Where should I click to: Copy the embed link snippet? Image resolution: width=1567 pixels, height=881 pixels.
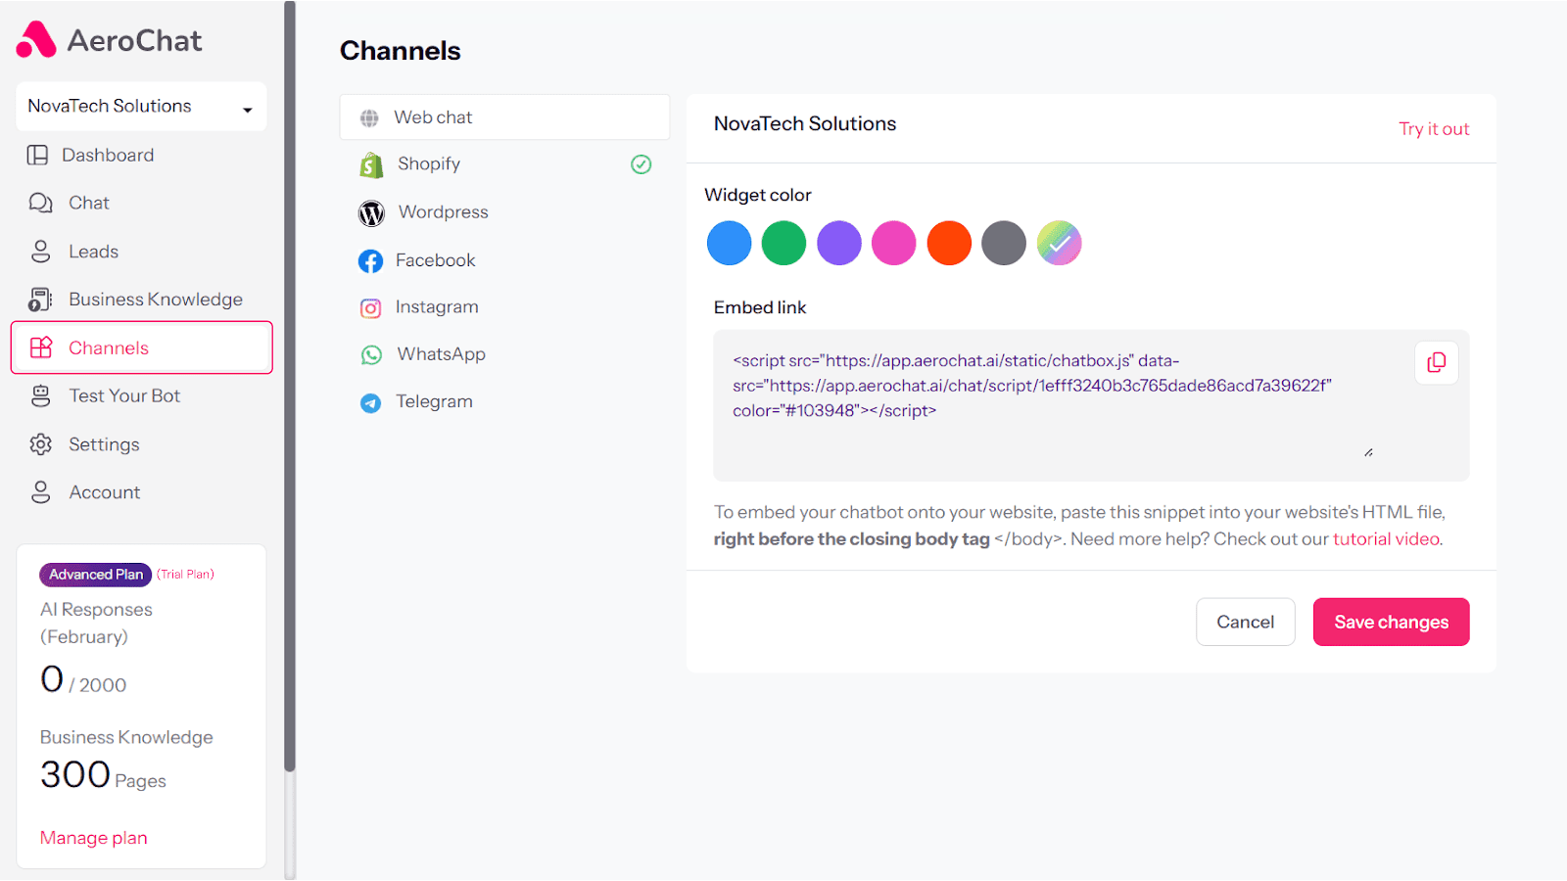(x=1436, y=362)
